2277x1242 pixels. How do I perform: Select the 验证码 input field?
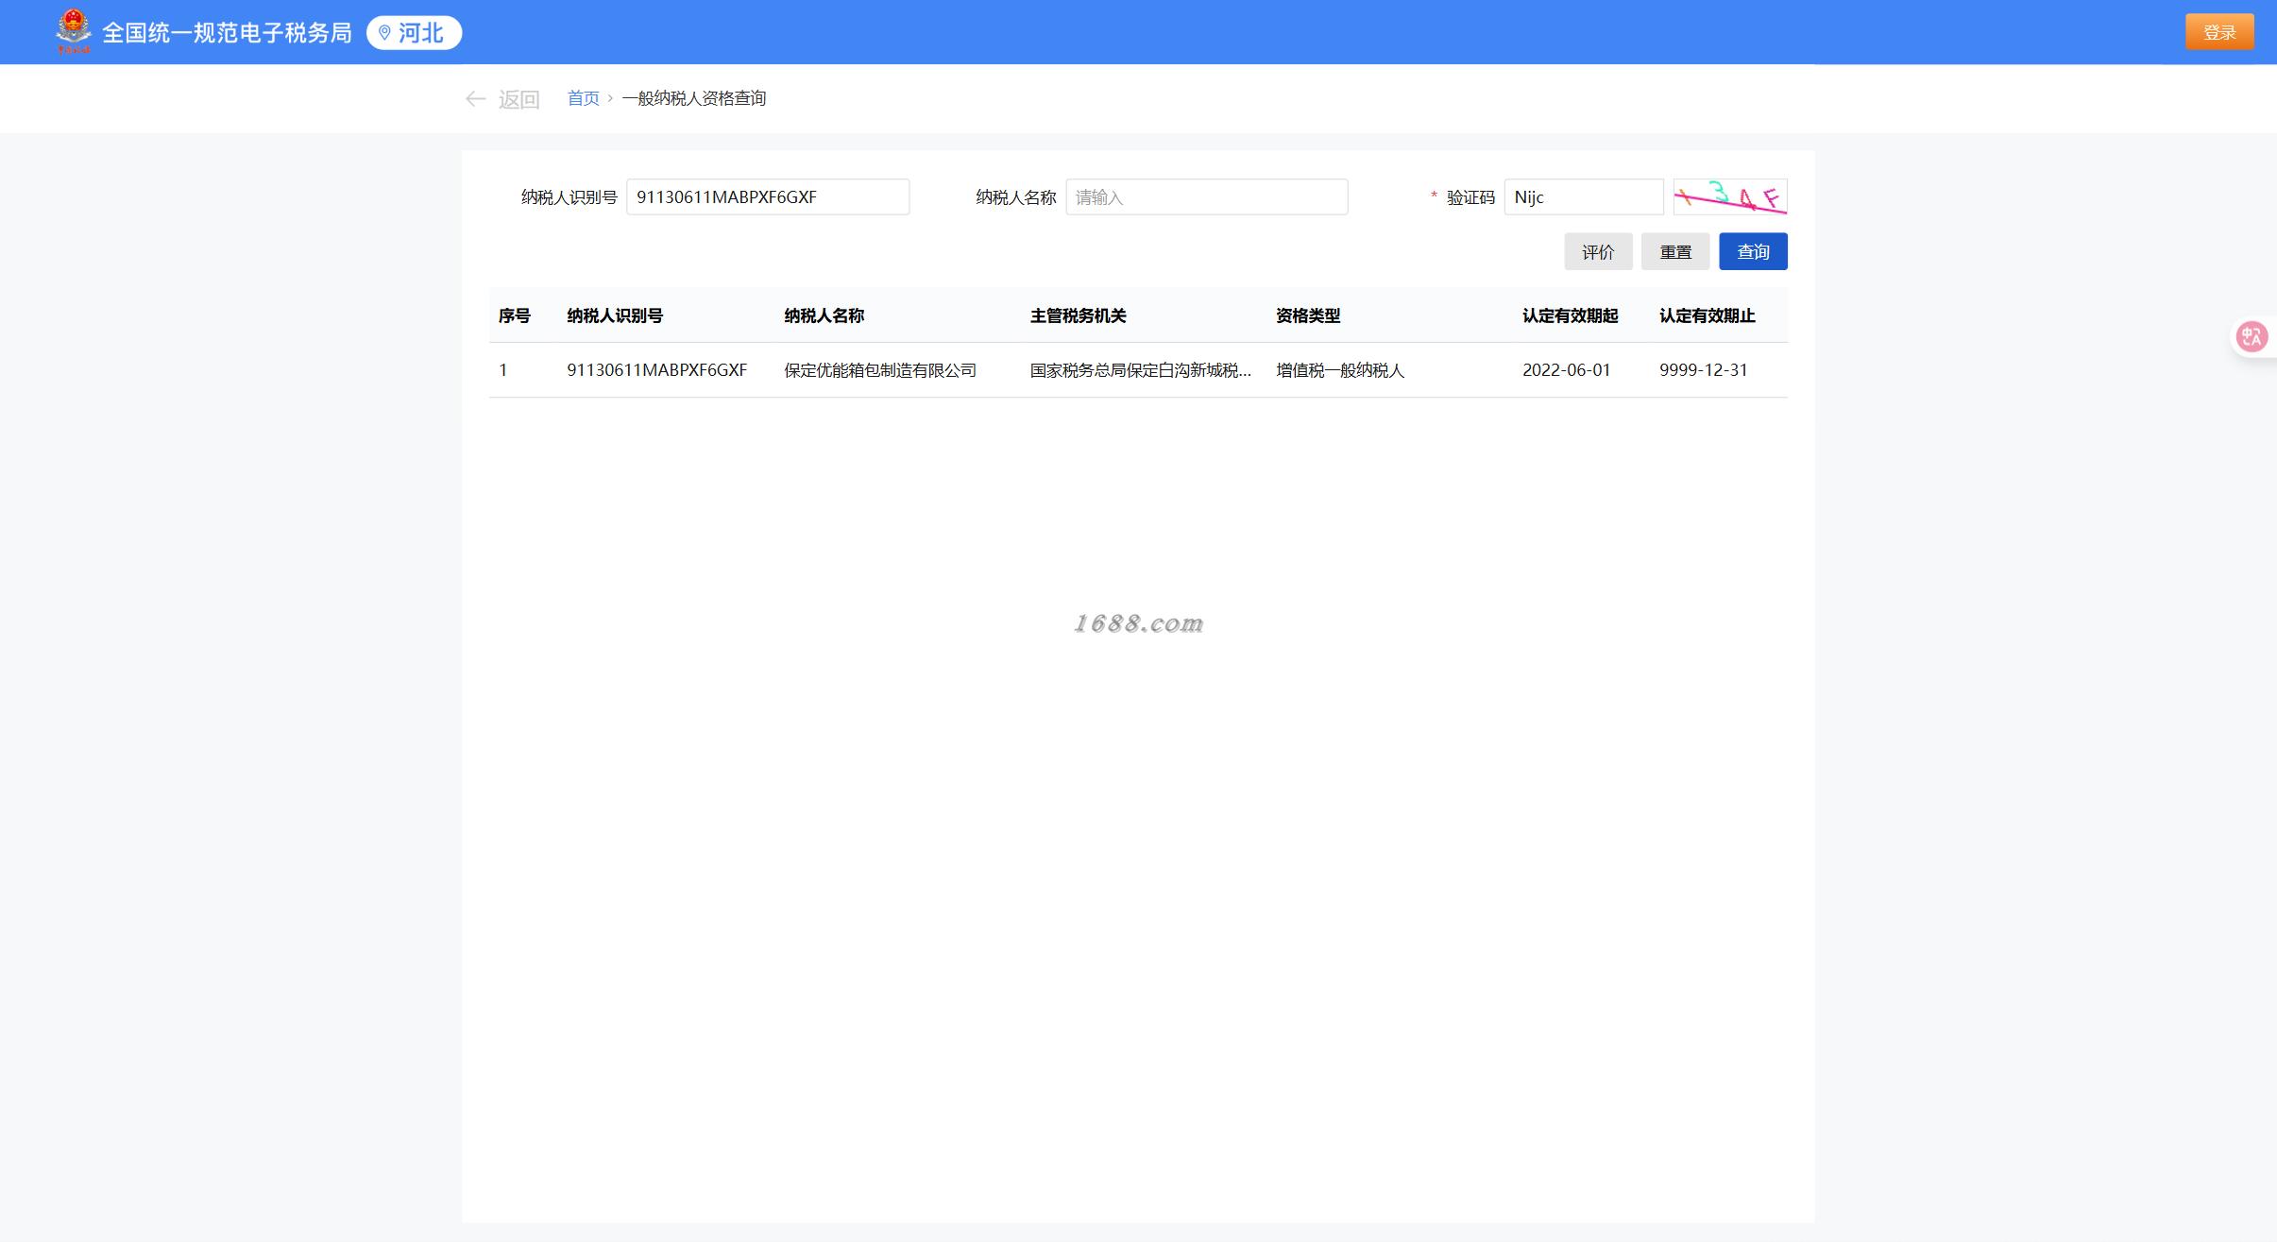pyautogui.click(x=1583, y=196)
